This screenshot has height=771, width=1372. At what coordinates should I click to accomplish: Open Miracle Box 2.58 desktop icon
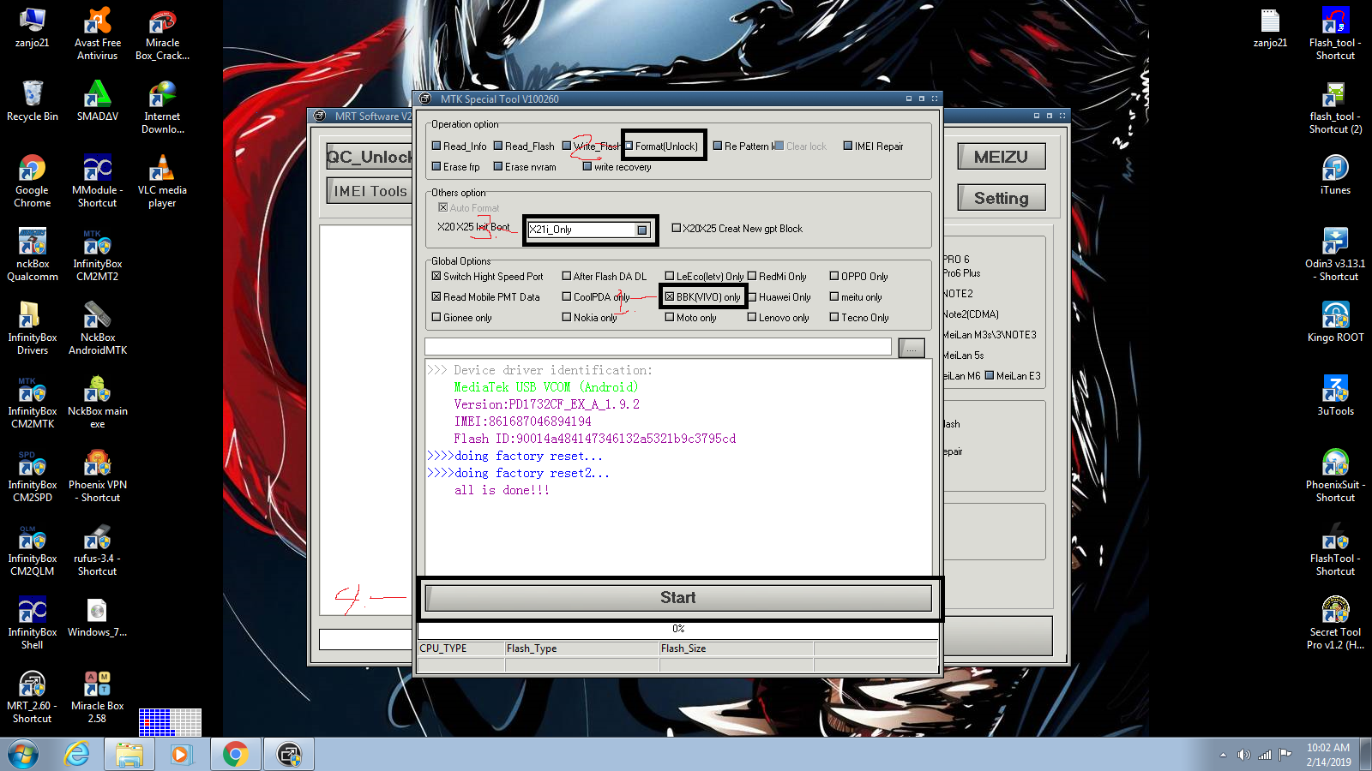[x=98, y=696]
